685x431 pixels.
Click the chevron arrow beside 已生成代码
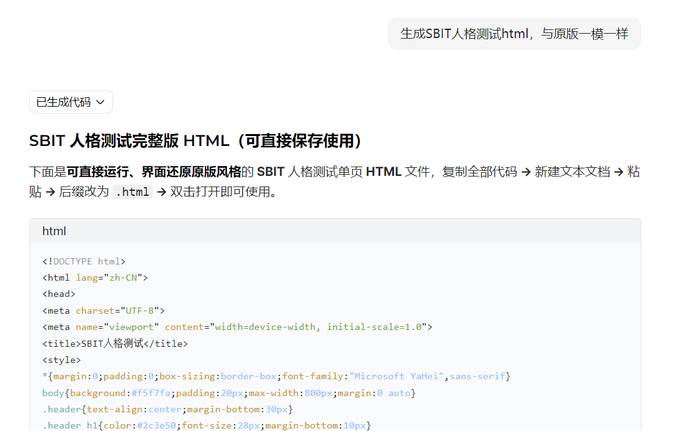coord(100,102)
